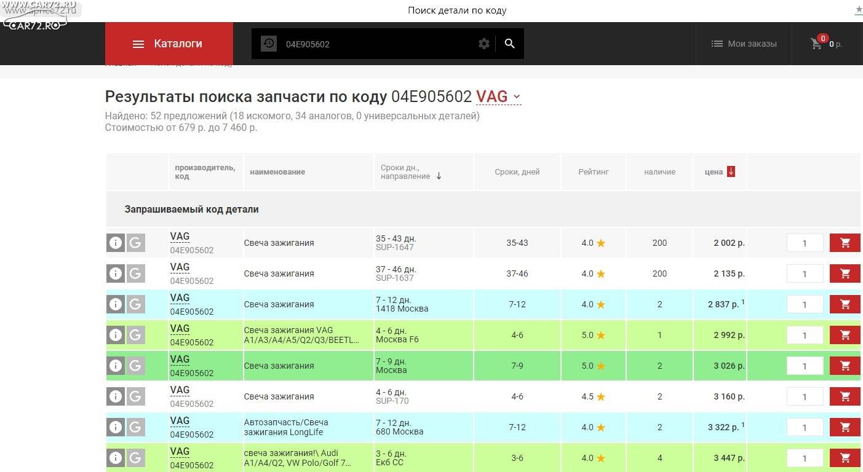
Task: Click Свеча зажигания LongLife item name
Action: (286, 427)
